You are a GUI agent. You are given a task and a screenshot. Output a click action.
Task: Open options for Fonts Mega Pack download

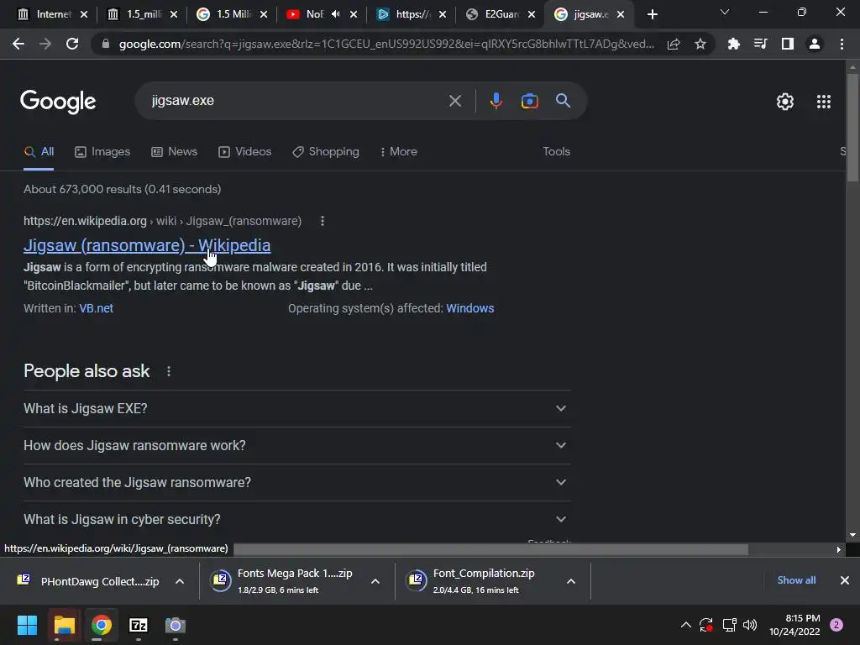click(375, 581)
